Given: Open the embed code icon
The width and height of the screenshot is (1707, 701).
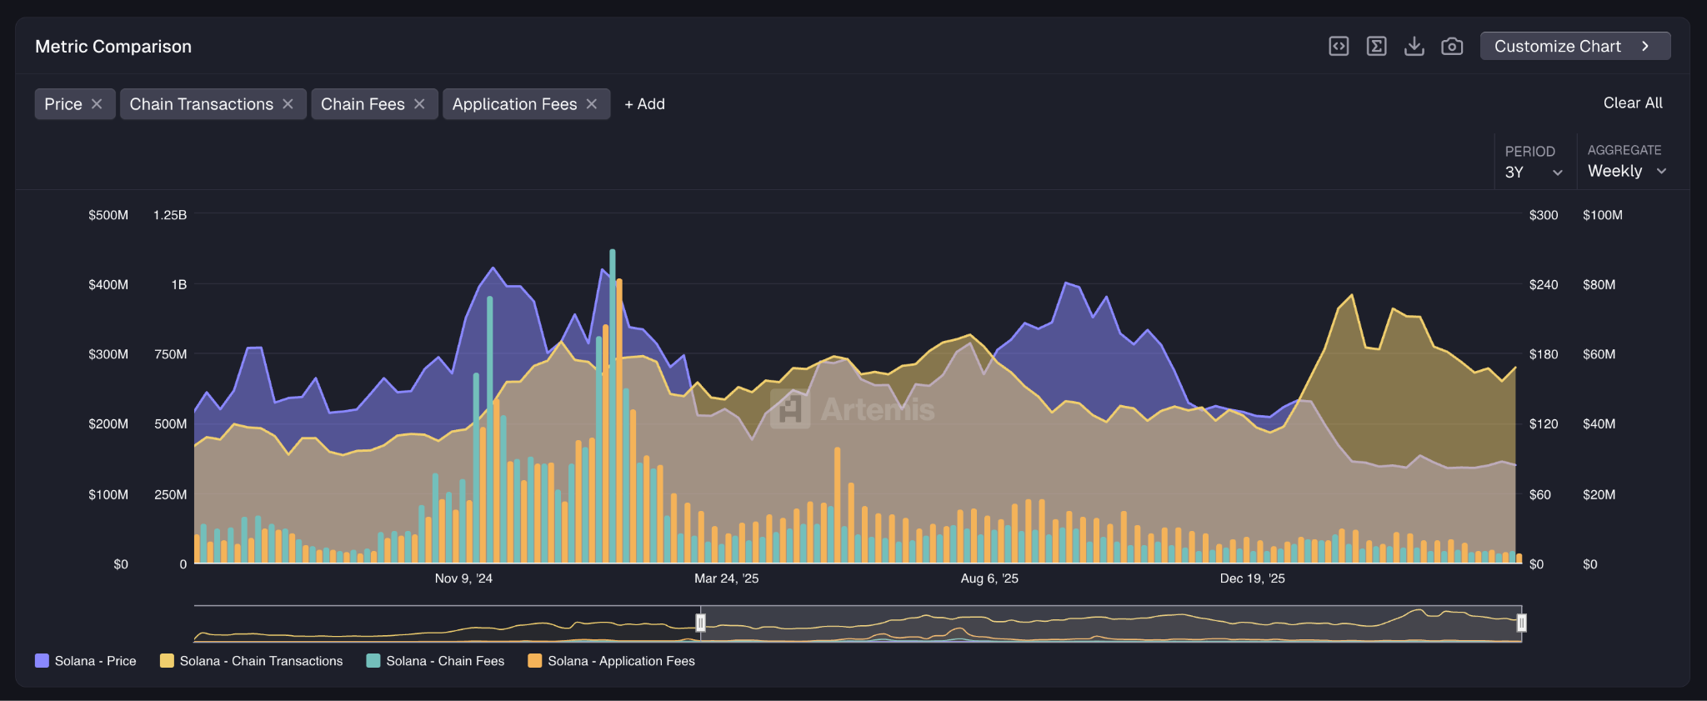Looking at the screenshot, I should (x=1339, y=47).
